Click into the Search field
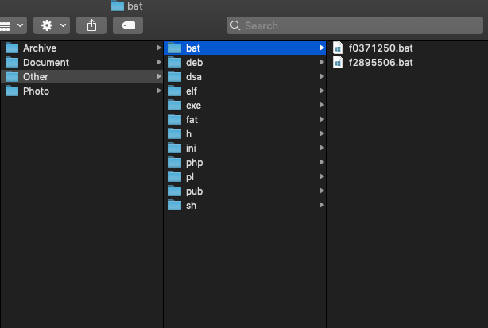The width and height of the screenshot is (488, 328). point(354,25)
